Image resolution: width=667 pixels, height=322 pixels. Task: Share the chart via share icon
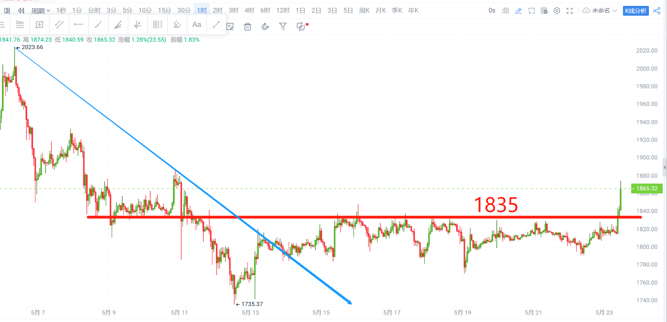657,11
